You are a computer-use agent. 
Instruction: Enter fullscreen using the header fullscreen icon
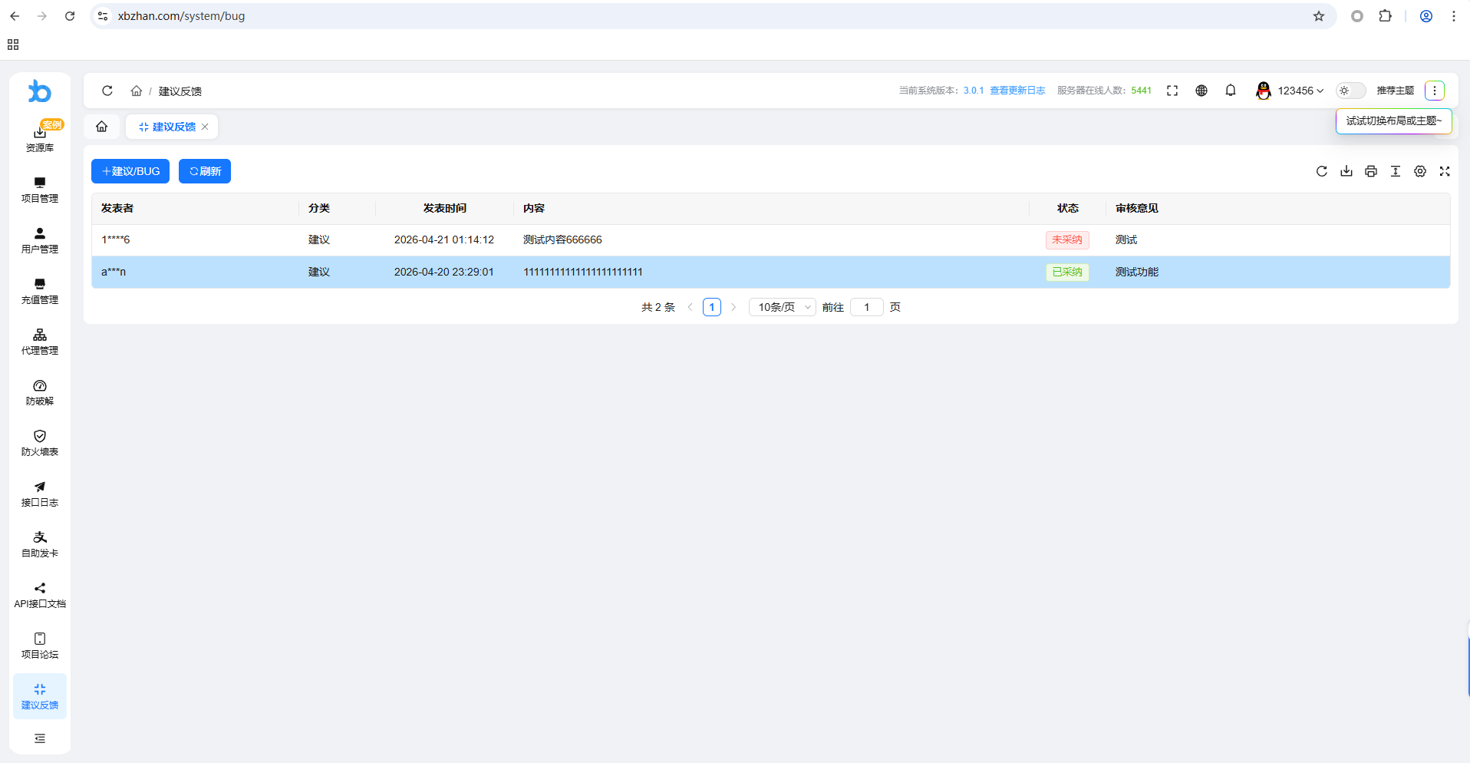pos(1172,91)
